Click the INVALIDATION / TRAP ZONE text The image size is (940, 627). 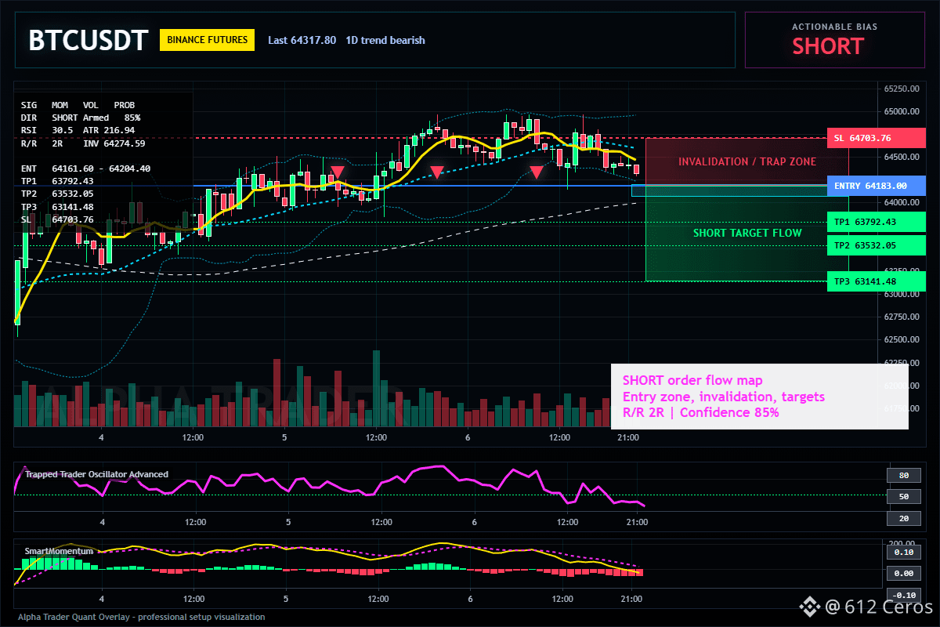(x=747, y=161)
